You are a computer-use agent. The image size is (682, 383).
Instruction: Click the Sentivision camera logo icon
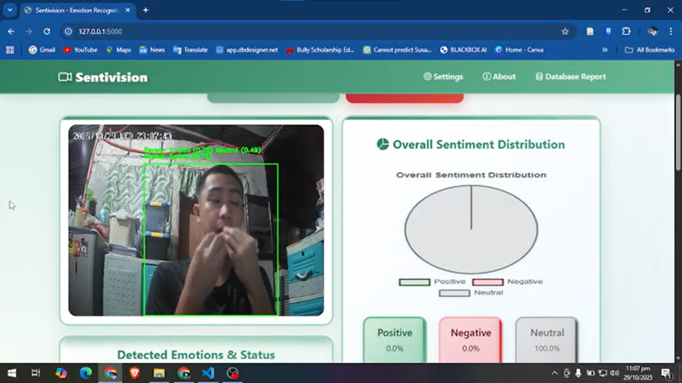(64, 77)
